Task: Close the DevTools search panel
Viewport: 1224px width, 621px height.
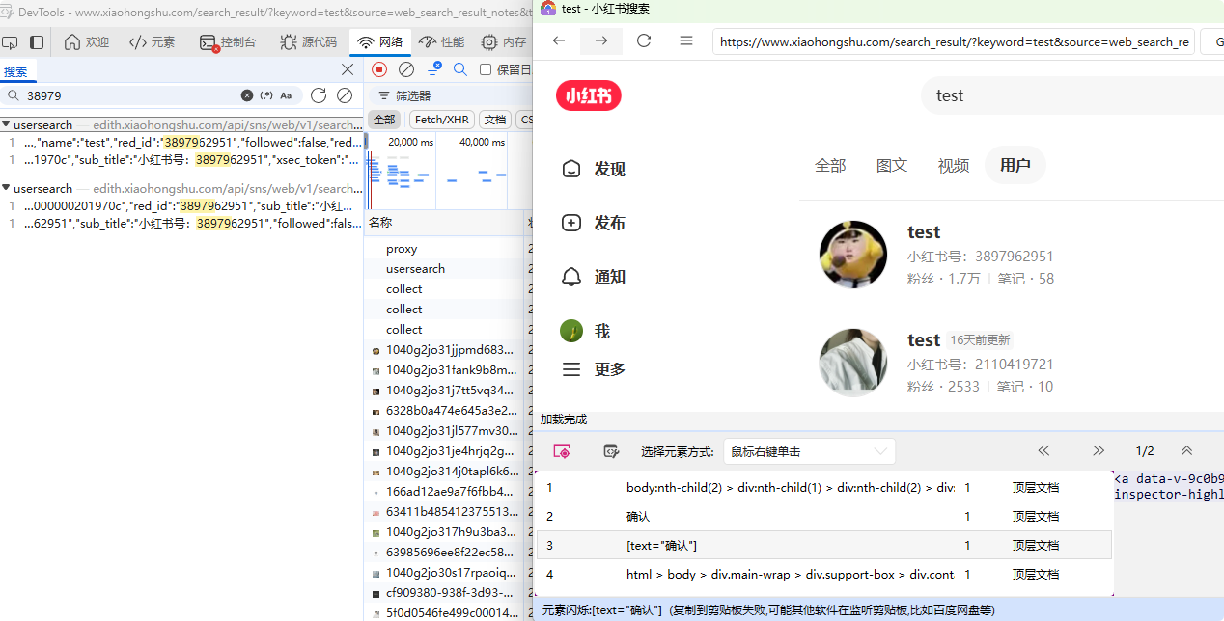Action: (348, 69)
